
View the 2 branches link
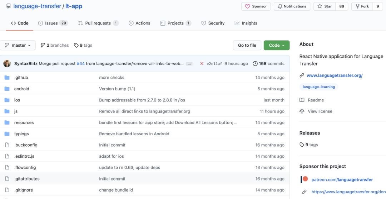tap(55, 45)
